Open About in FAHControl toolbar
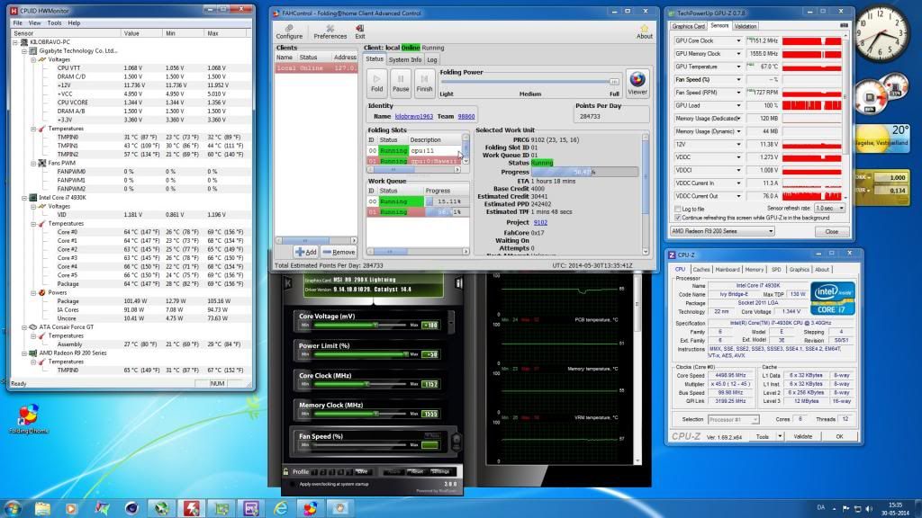This screenshot has height=518, width=922. pos(645,31)
